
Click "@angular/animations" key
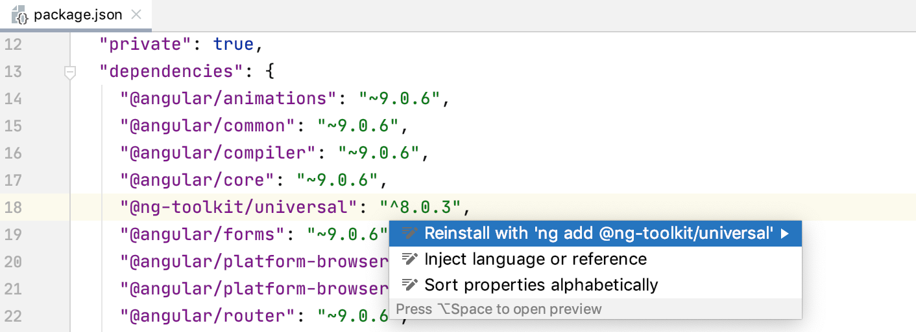pyautogui.click(x=229, y=98)
